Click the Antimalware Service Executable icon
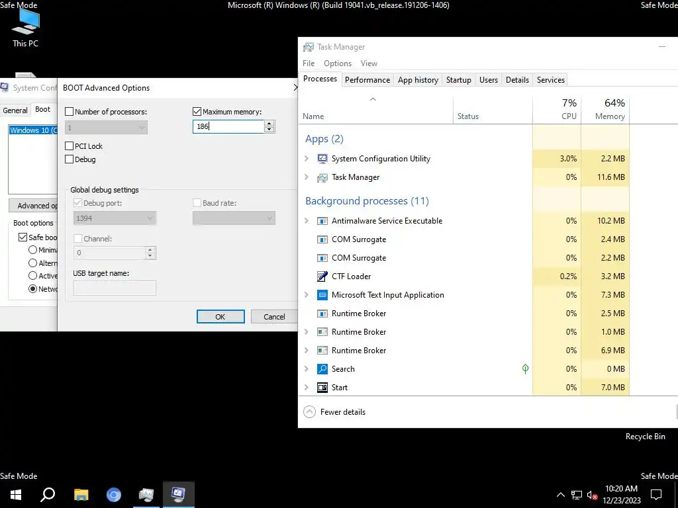Screen dimensions: 678x508 click(x=322, y=221)
